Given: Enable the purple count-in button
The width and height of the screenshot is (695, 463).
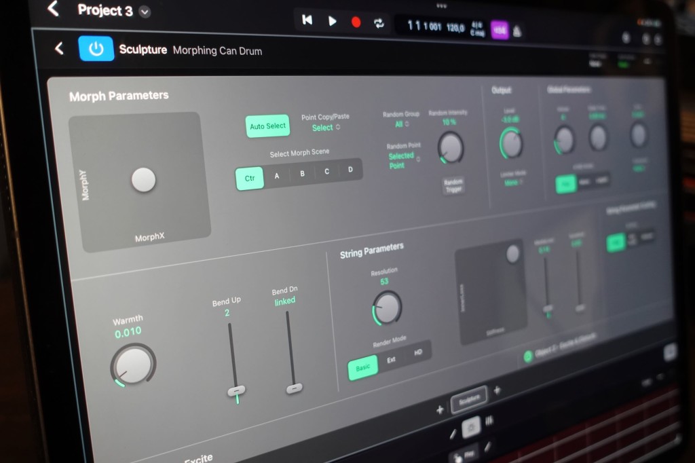Looking at the screenshot, I should coord(500,29).
